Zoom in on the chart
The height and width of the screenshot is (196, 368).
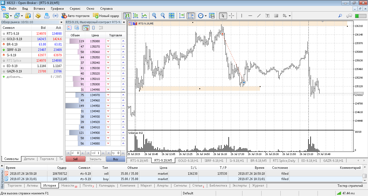(154, 16)
